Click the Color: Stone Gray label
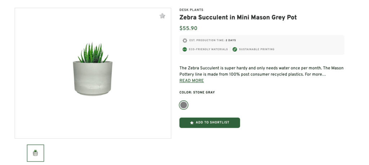 [x=197, y=92]
